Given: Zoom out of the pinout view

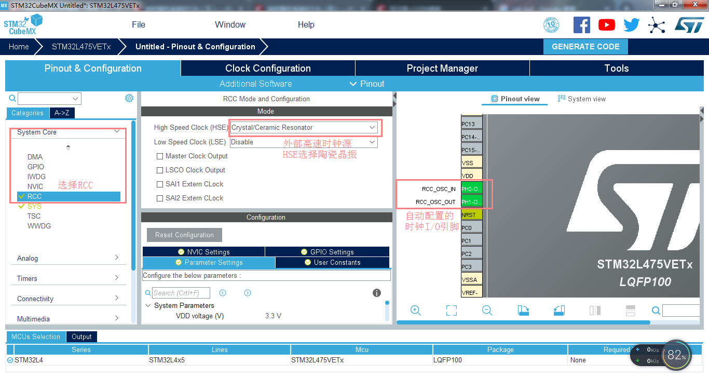Looking at the screenshot, I should [487, 310].
